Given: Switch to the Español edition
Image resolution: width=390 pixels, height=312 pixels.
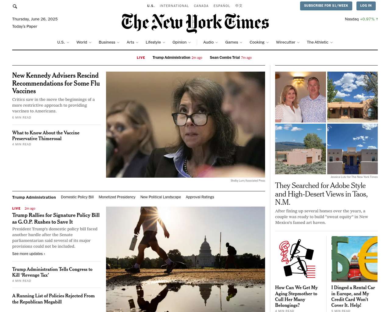Looking at the screenshot, I should pos(222,6).
